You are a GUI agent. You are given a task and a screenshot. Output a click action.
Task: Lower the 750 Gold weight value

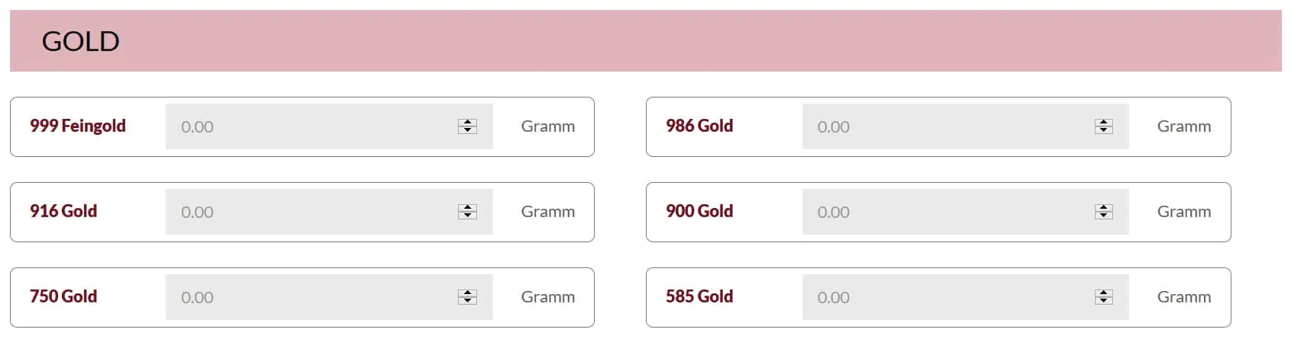point(467,301)
